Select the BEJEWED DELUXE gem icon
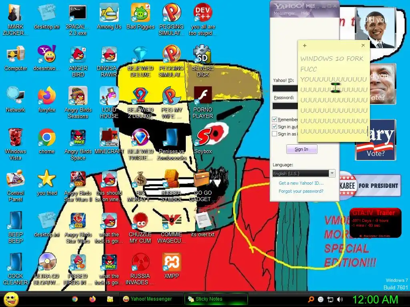 [141, 61]
